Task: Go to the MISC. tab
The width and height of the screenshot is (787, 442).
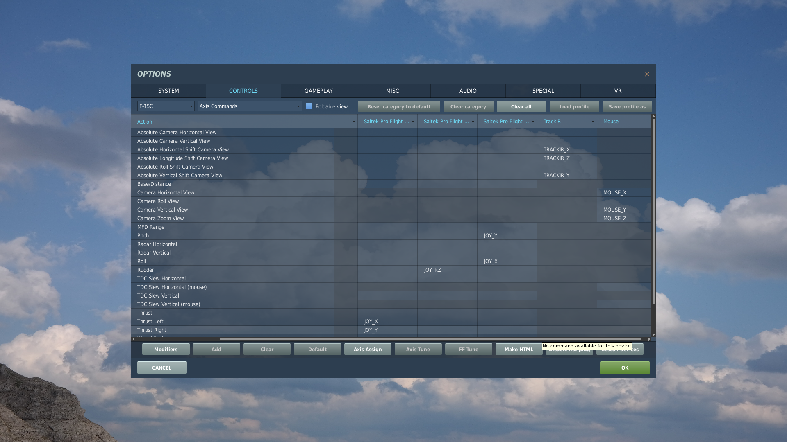Action: (393, 91)
